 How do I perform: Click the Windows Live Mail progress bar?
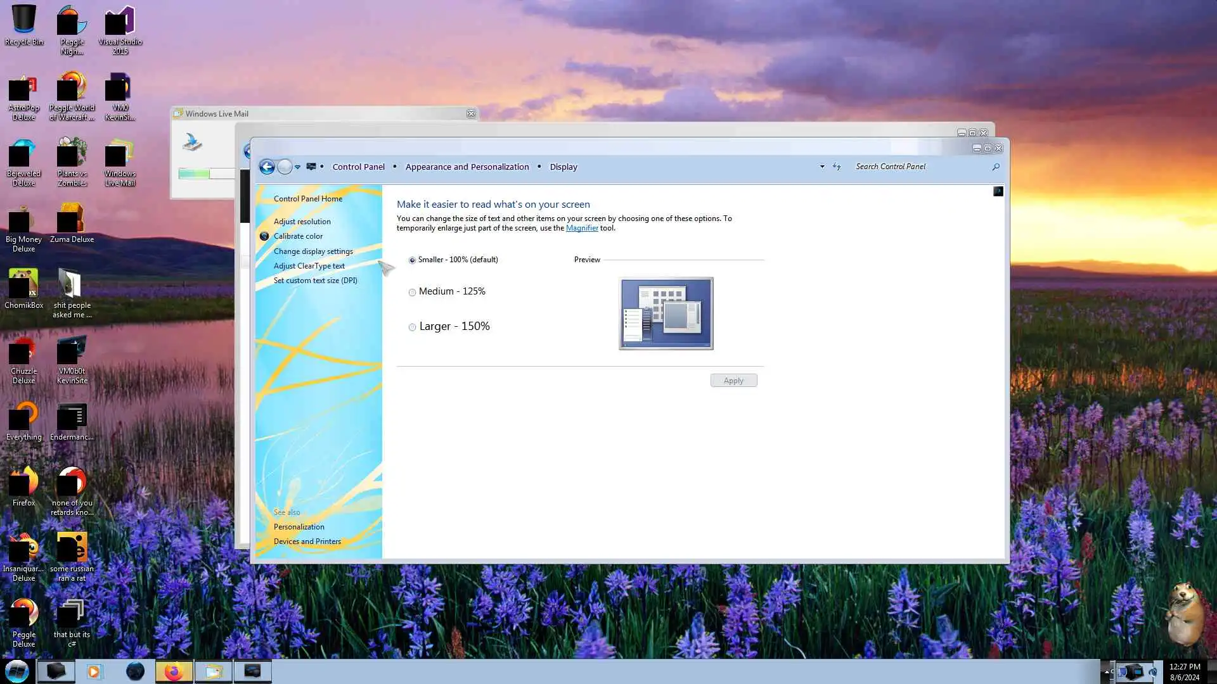tap(207, 174)
